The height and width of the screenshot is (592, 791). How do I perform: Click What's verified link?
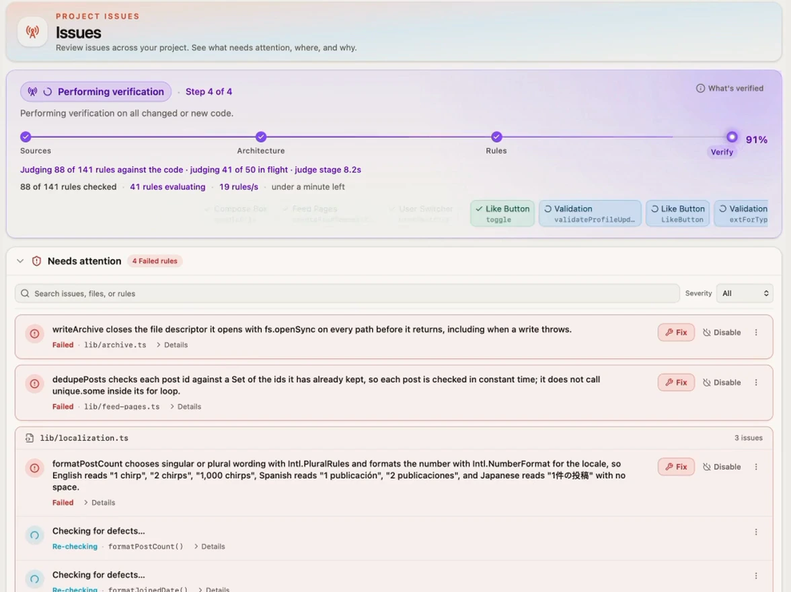730,88
